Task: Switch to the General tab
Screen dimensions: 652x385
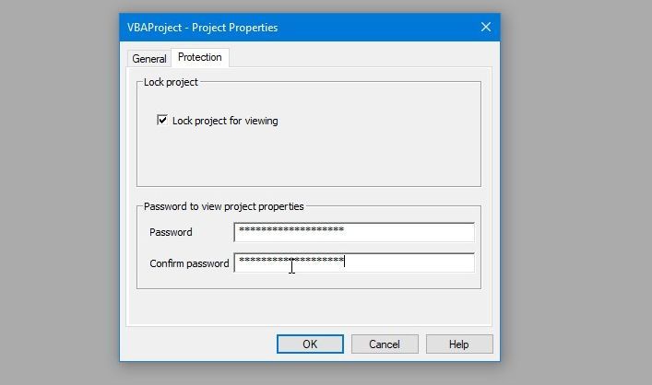Action: point(148,58)
